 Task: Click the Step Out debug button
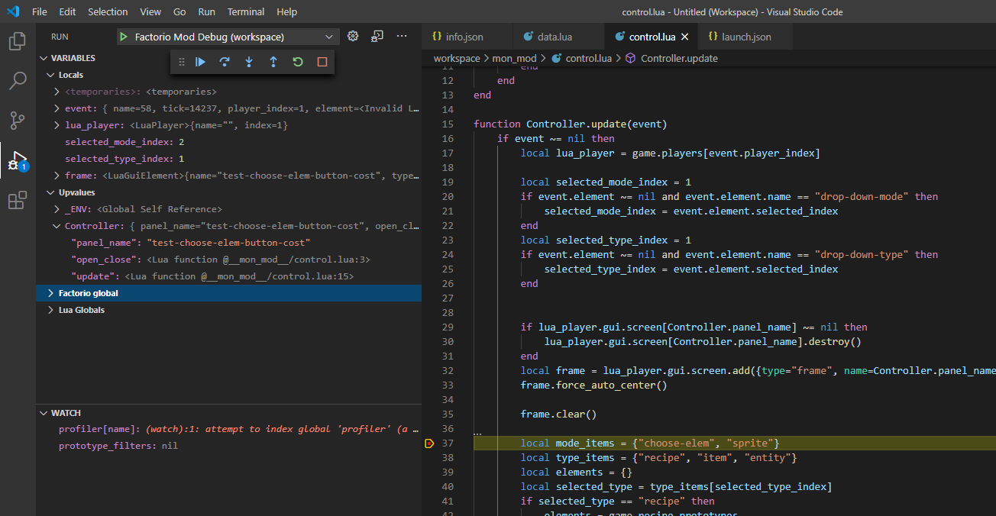click(x=273, y=62)
